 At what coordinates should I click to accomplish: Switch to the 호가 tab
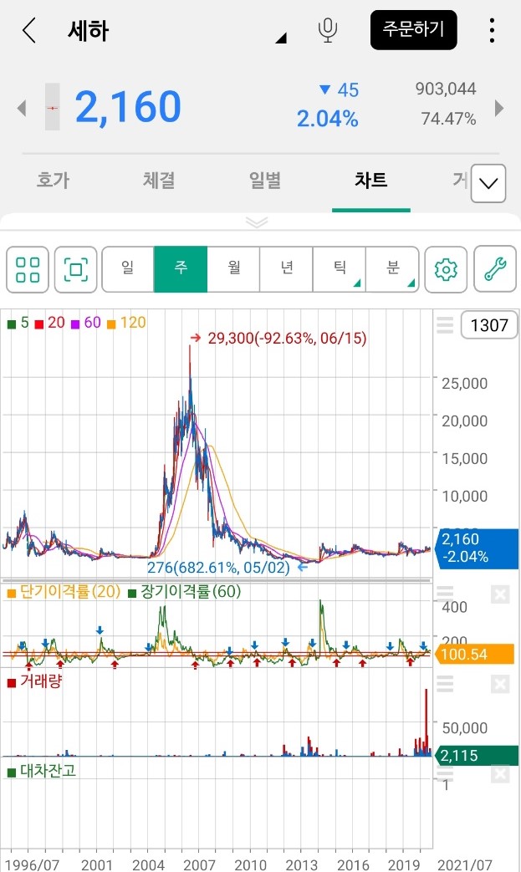[53, 181]
